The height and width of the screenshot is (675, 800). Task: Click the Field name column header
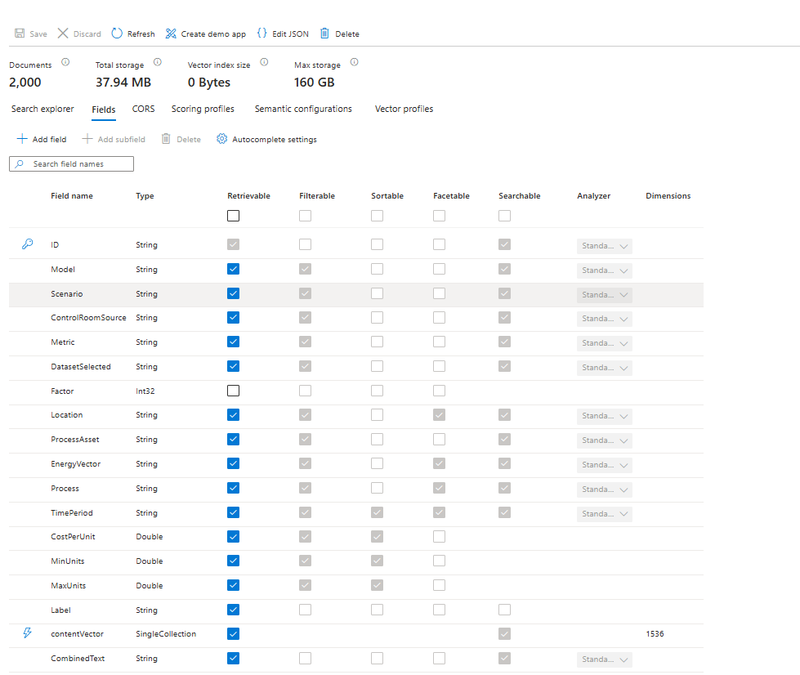click(72, 196)
